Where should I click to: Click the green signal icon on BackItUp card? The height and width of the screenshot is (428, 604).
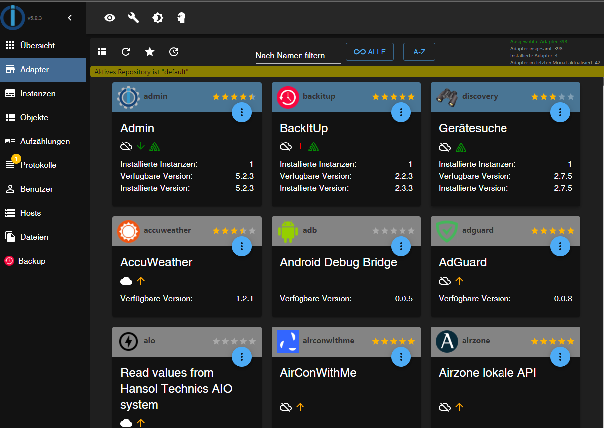pos(313,146)
